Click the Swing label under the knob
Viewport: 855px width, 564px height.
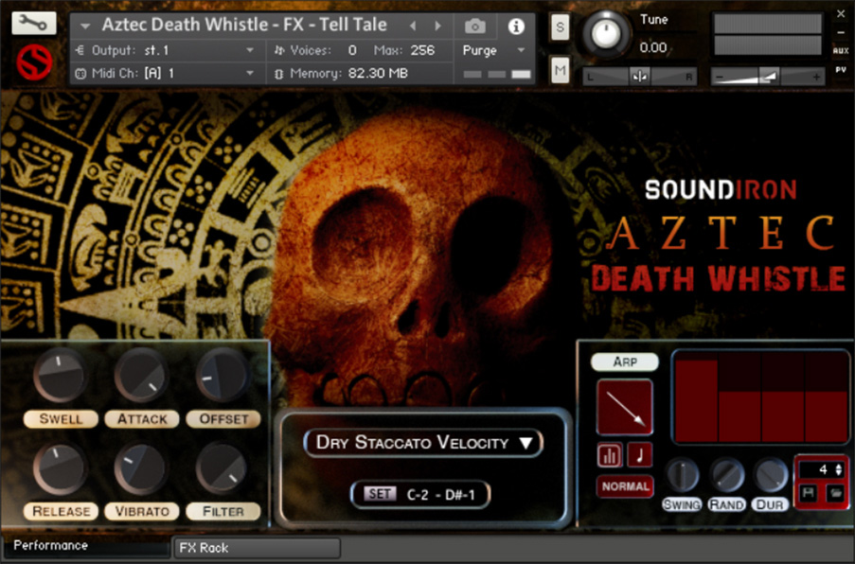click(x=682, y=504)
